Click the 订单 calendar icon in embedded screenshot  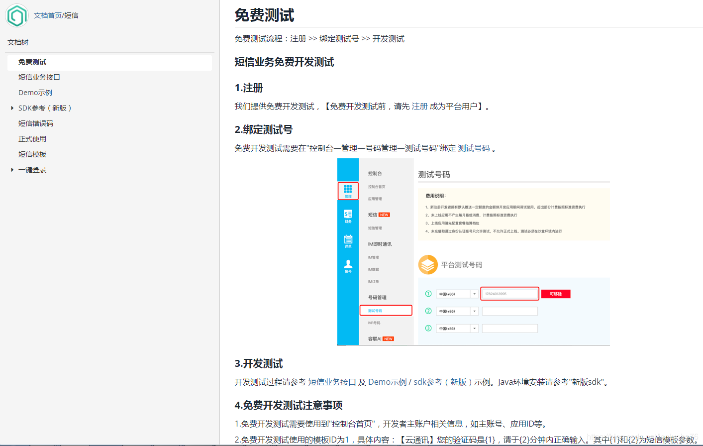pyautogui.click(x=348, y=241)
